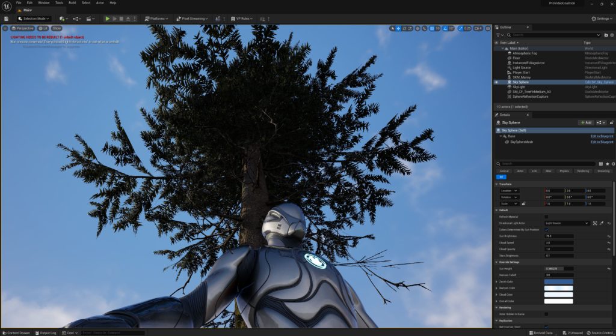Expand Zenith Color property
Screen dimensions: 616x336
(x=497, y=281)
